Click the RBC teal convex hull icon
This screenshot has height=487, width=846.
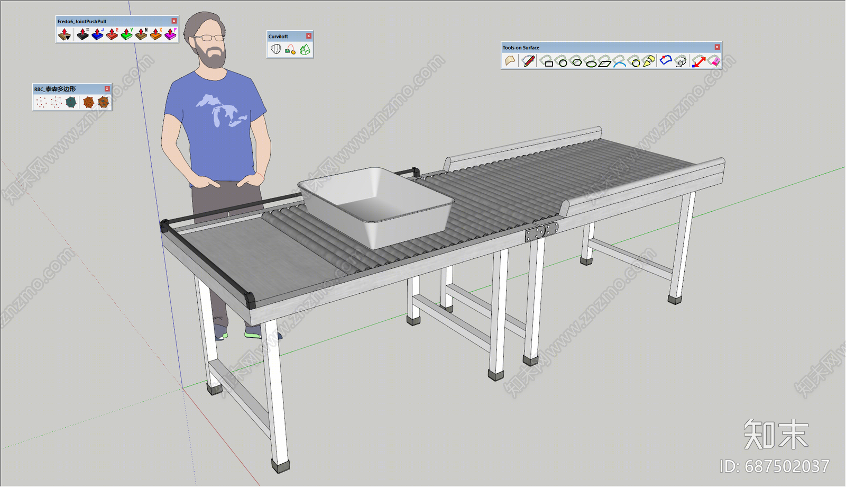coord(71,102)
